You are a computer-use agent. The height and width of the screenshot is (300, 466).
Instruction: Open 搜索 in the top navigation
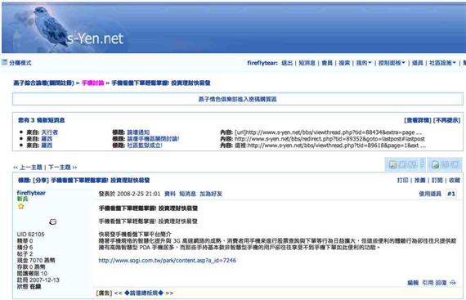click(344, 63)
